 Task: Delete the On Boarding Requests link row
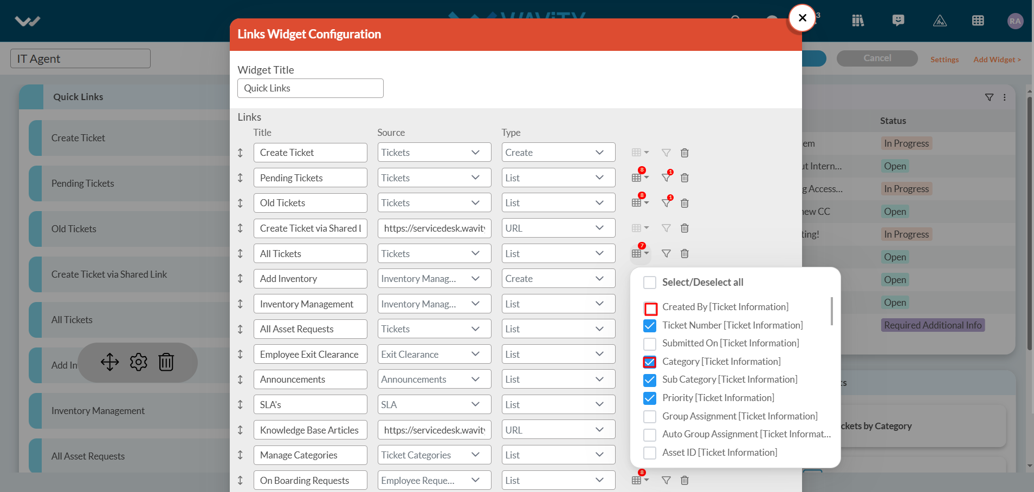[x=684, y=480]
